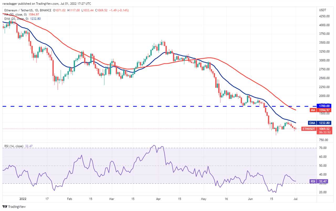Click the 3000.00 price axis label

pos(325,60)
